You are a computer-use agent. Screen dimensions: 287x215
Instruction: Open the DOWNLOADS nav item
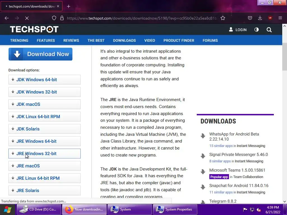[x=124, y=40]
